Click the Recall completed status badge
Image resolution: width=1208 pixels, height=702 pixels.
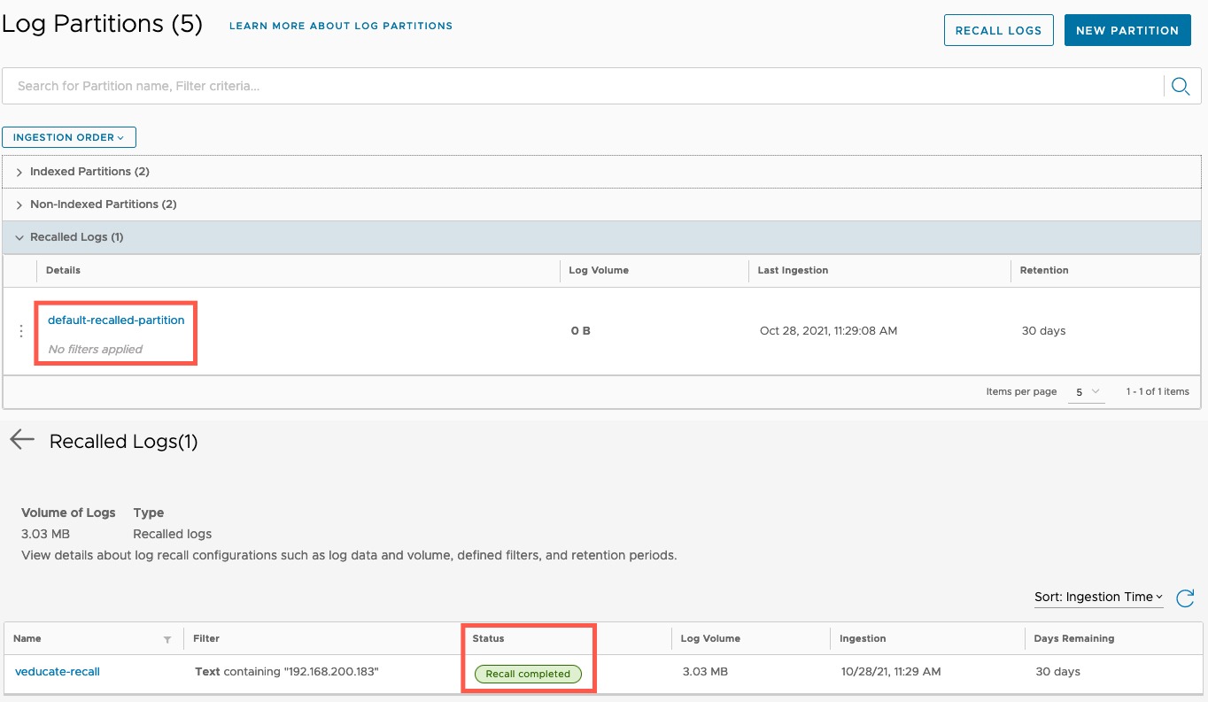point(528,674)
